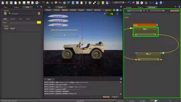Click the bonsai tree toolbar icon
This screenshot has width=181, height=102.
(x=98, y=3)
